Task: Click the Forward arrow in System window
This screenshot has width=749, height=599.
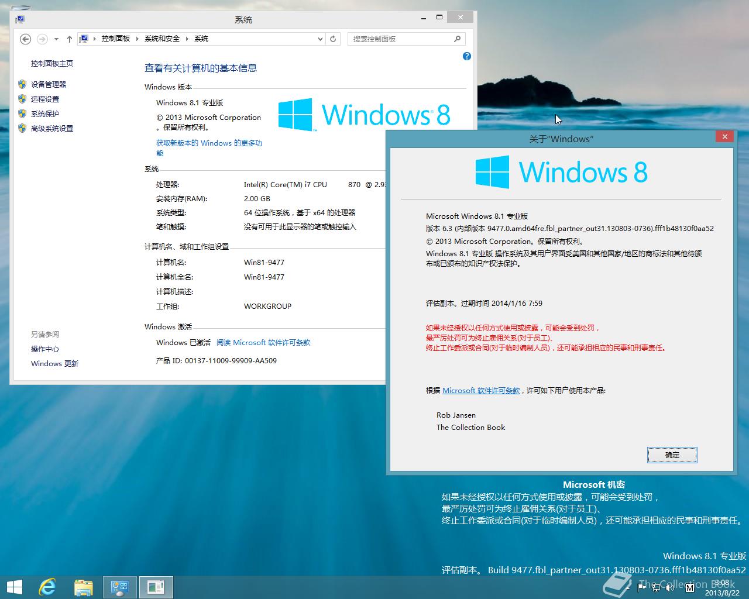Action: [x=42, y=39]
